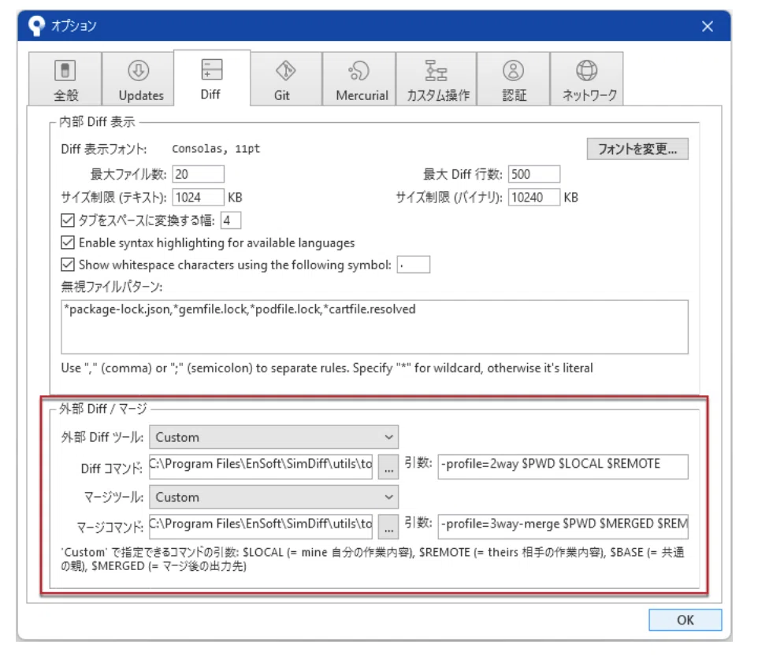The height and width of the screenshot is (663, 758).
Task: Click the 無視ファイルパターン text area
Action: click(374, 327)
